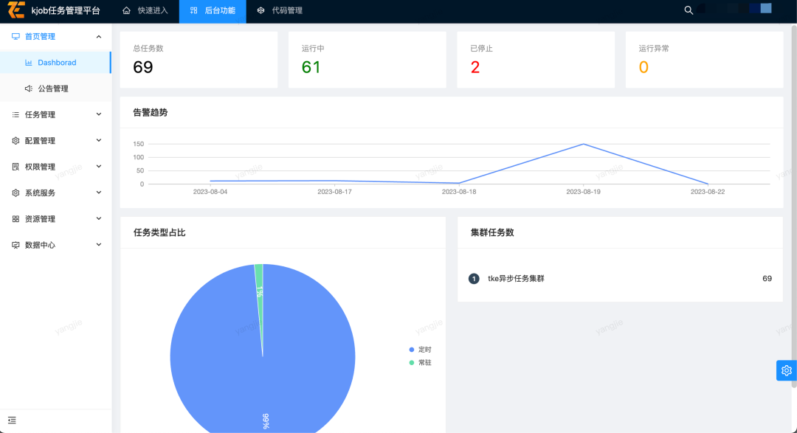The height and width of the screenshot is (433, 797).
Task: Click the monitor icon beside 首页管理
Action: 15,37
